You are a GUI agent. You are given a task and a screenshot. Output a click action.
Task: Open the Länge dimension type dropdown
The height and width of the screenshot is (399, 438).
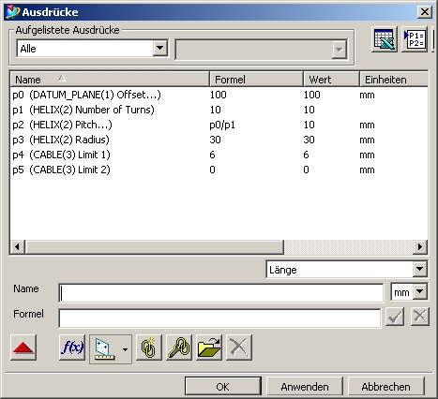tap(347, 269)
